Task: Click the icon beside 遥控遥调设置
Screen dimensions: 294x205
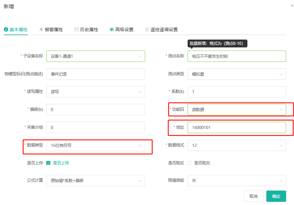Action: [147, 30]
